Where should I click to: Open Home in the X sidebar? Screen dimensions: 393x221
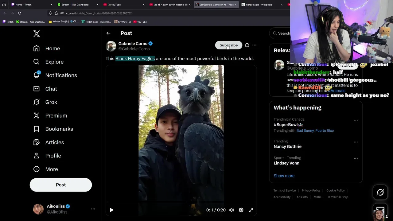(47, 48)
